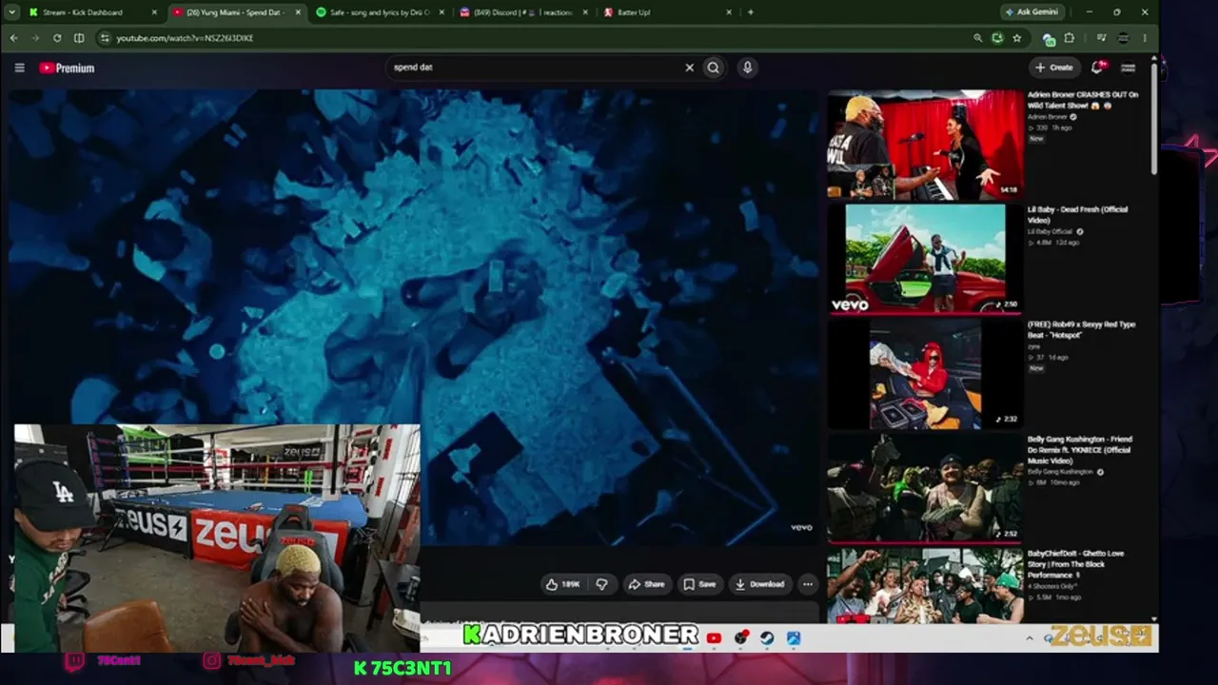Open browser side panel toggle icon
This screenshot has width=1218, height=685.
[79, 38]
